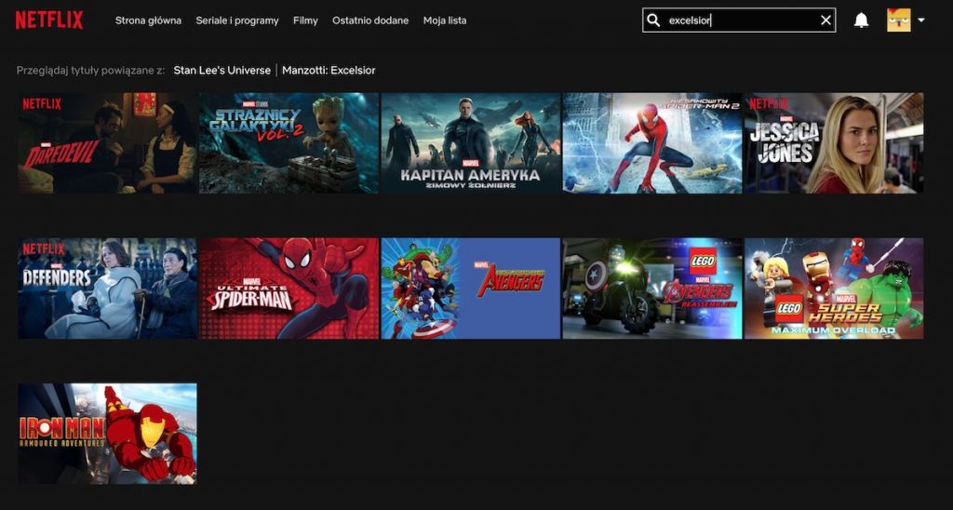
Task: Click the search magnifier icon
Action: tap(653, 20)
